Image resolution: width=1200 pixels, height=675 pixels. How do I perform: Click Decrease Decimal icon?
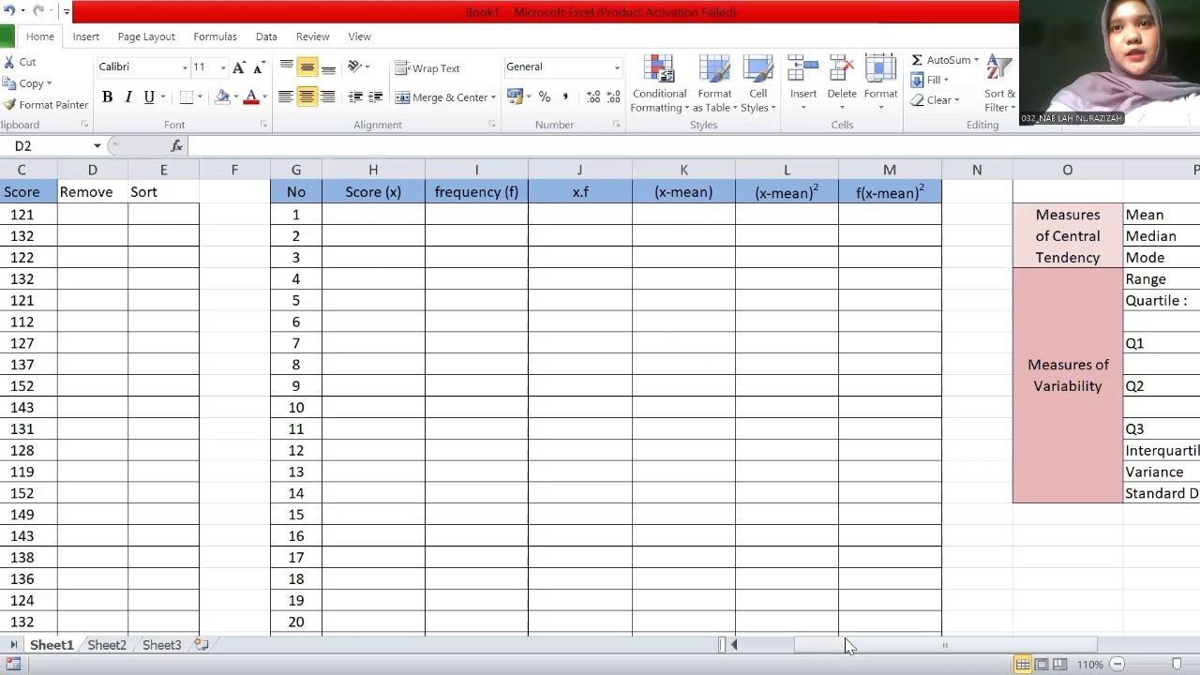[613, 97]
